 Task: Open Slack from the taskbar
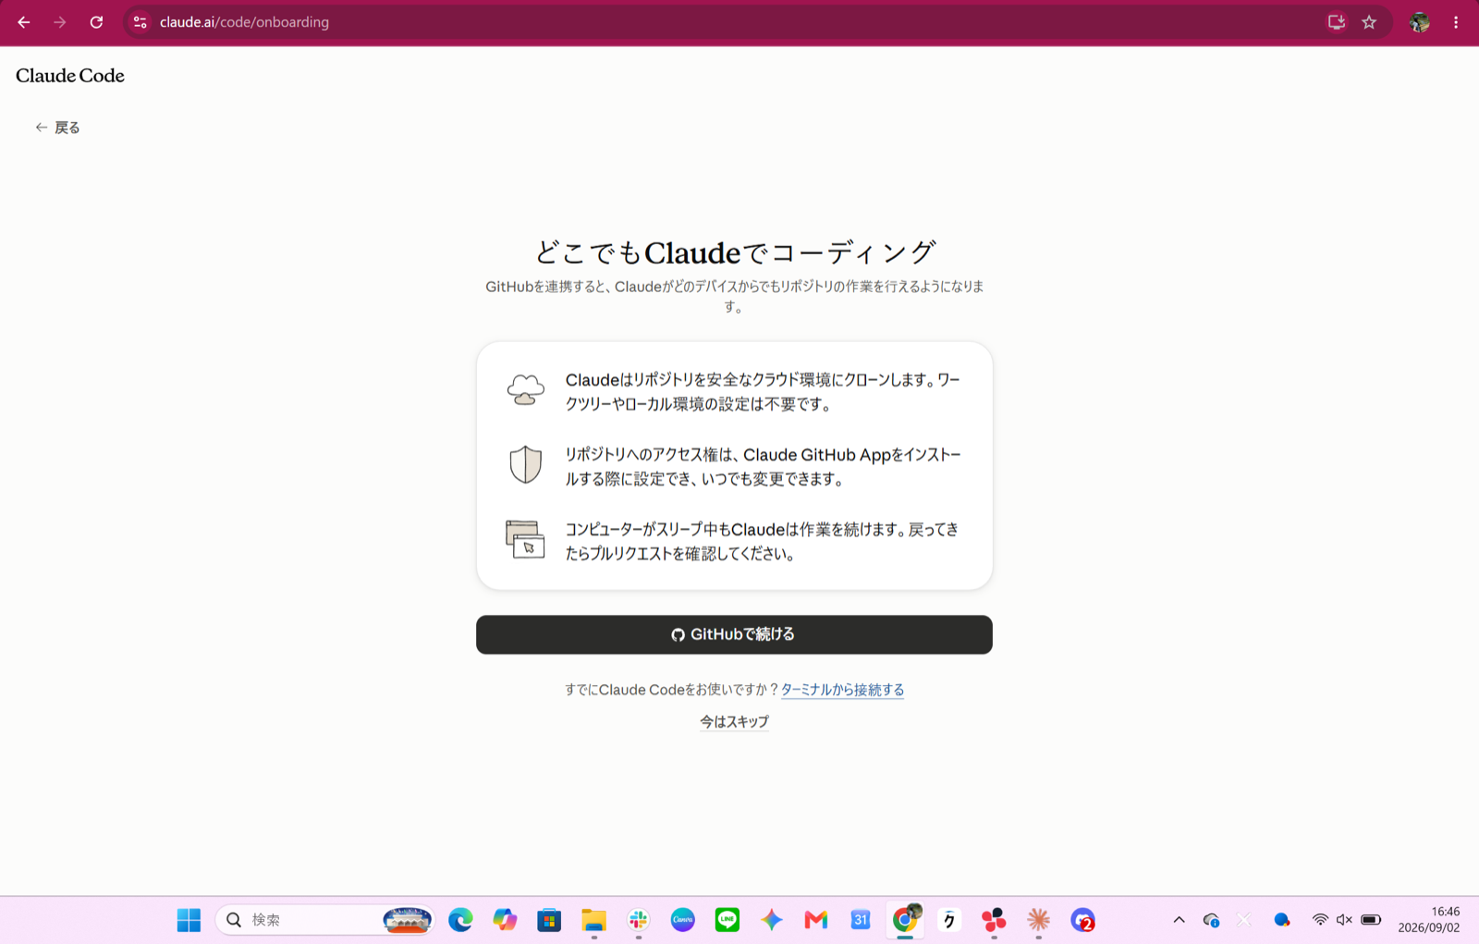[638, 920]
